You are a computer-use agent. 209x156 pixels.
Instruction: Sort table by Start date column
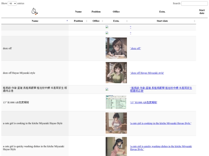[162, 21]
